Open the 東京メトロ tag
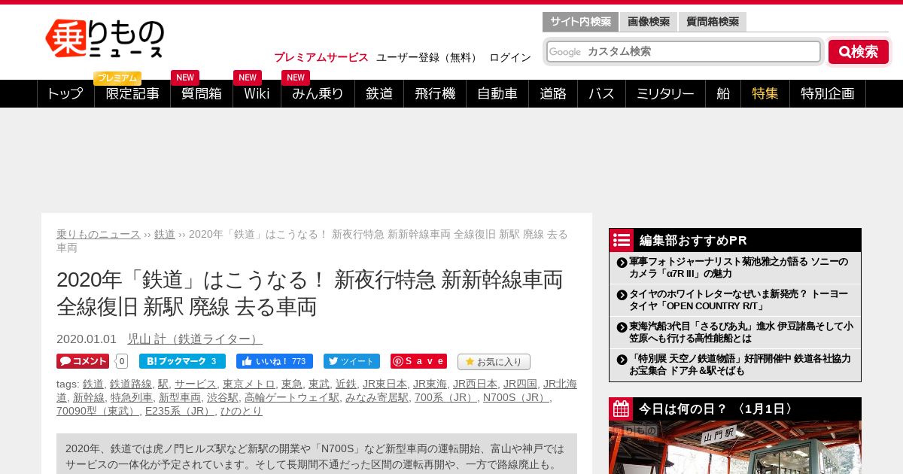This screenshot has width=903, height=474. (x=249, y=384)
